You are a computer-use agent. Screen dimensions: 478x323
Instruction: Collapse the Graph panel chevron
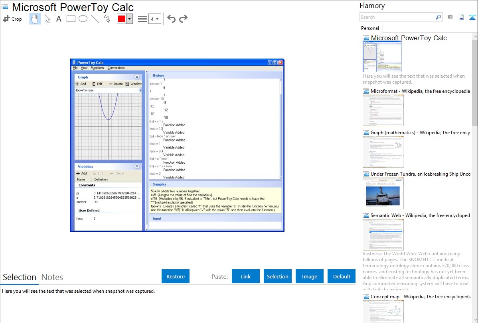click(137, 77)
